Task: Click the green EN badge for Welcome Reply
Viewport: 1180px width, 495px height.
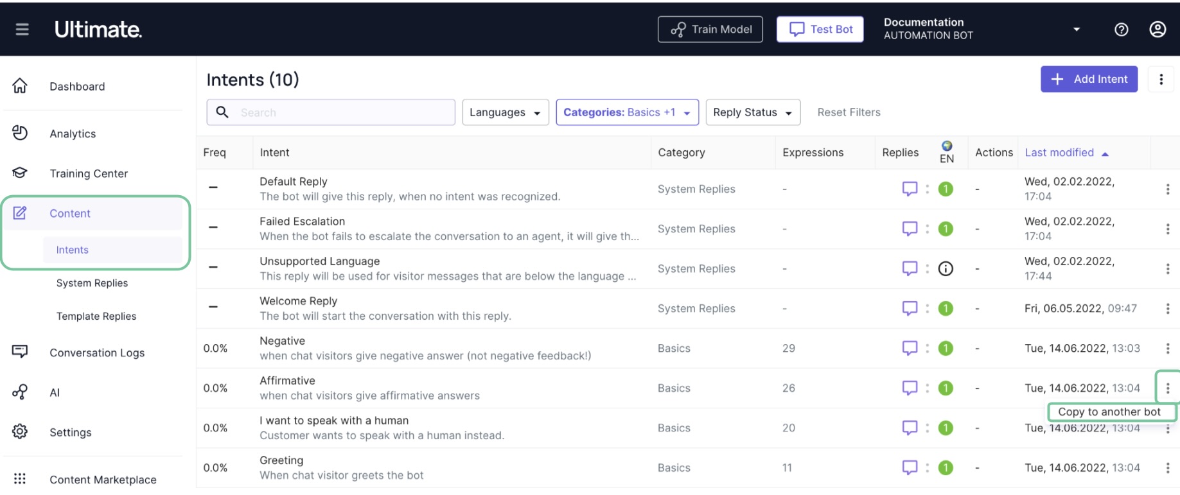Action: click(x=946, y=308)
